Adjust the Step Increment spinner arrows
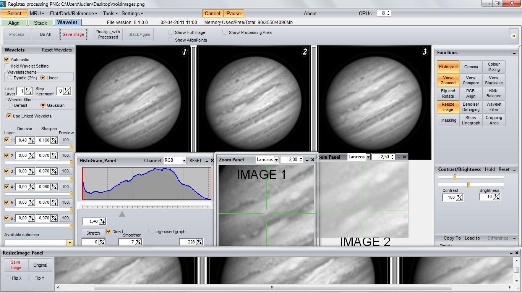This screenshot has height=293, width=522. pos(67,91)
